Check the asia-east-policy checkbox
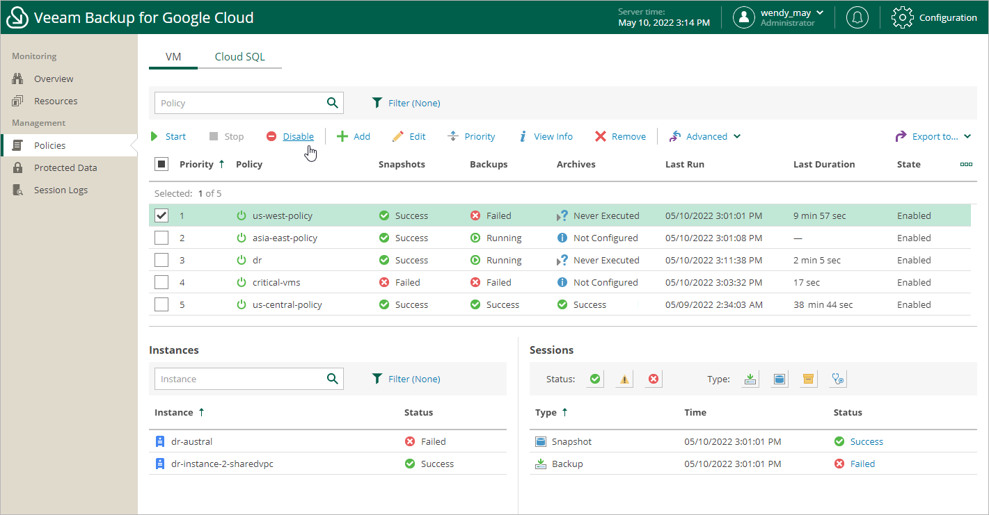 click(161, 238)
